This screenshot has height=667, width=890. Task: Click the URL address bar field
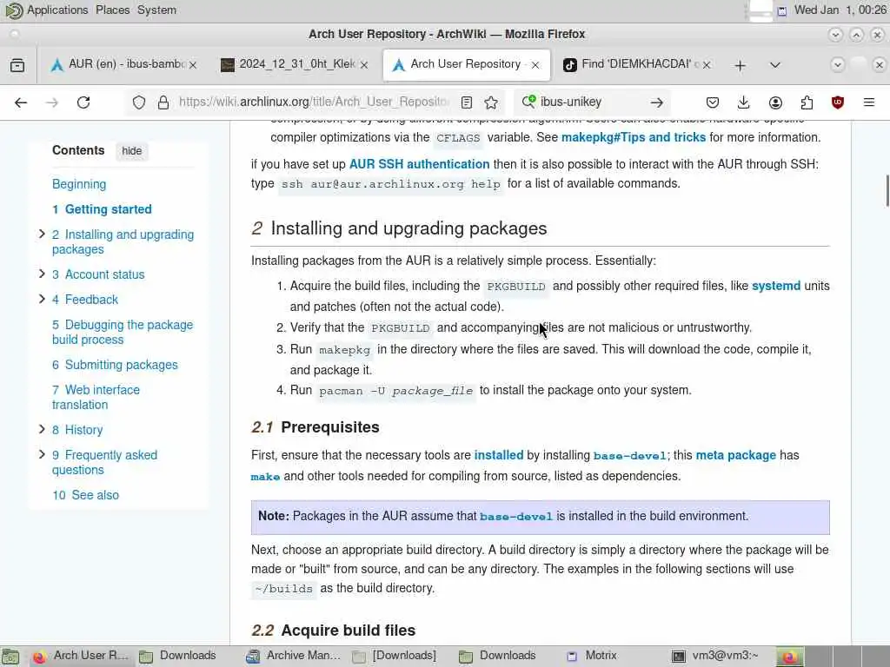(314, 102)
